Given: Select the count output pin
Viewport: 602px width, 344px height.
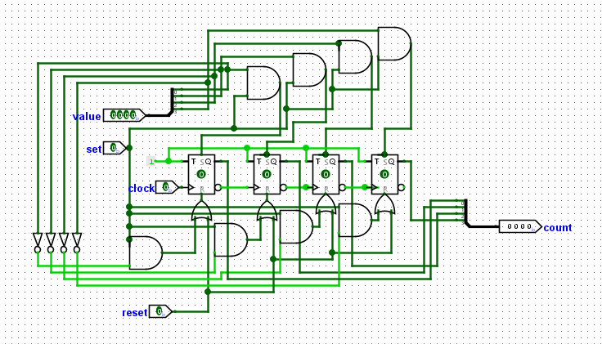Looking at the screenshot, I should tap(520, 226).
